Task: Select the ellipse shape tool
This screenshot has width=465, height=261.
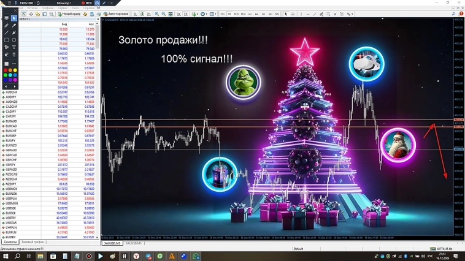Action: click(14, 40)
